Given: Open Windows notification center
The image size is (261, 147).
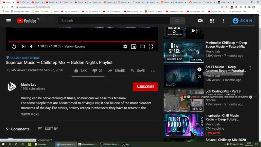Looking at the screenshot, I should tap(257, 144).
